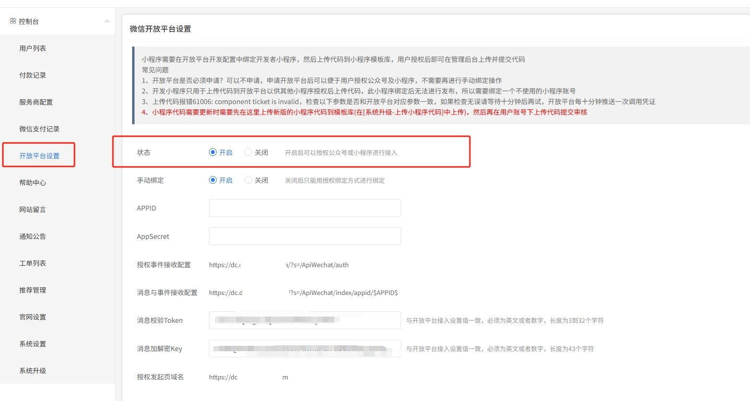This screenshot has width=750, height=401.
Task: Enable 状态 with 开启 radio button
Action: (213, 153)
